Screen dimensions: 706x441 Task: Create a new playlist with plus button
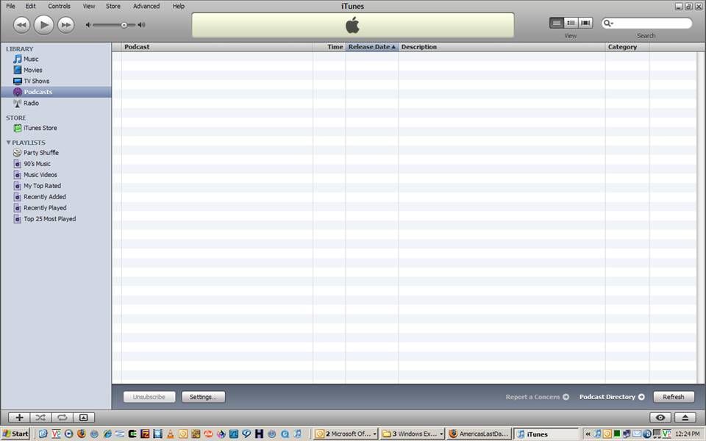tap(19, 417)
